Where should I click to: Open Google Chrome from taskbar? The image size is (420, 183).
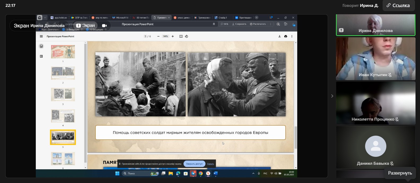pos(201,173)
